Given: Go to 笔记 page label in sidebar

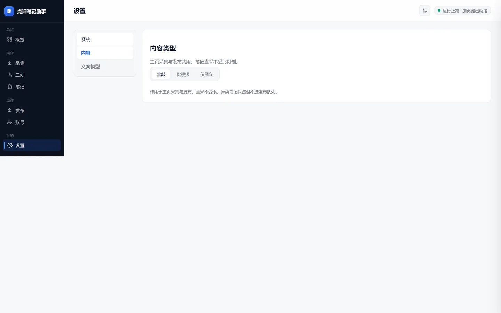Looking at the screenshot, I should (x=20, y=87).
